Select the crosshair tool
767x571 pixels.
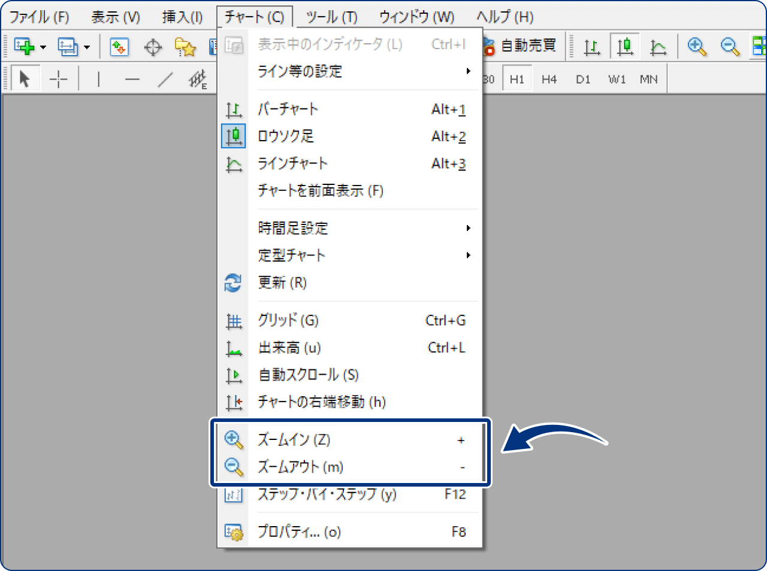pos(59,79)
